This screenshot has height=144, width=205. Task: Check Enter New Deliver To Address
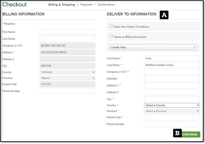(111, 26)
